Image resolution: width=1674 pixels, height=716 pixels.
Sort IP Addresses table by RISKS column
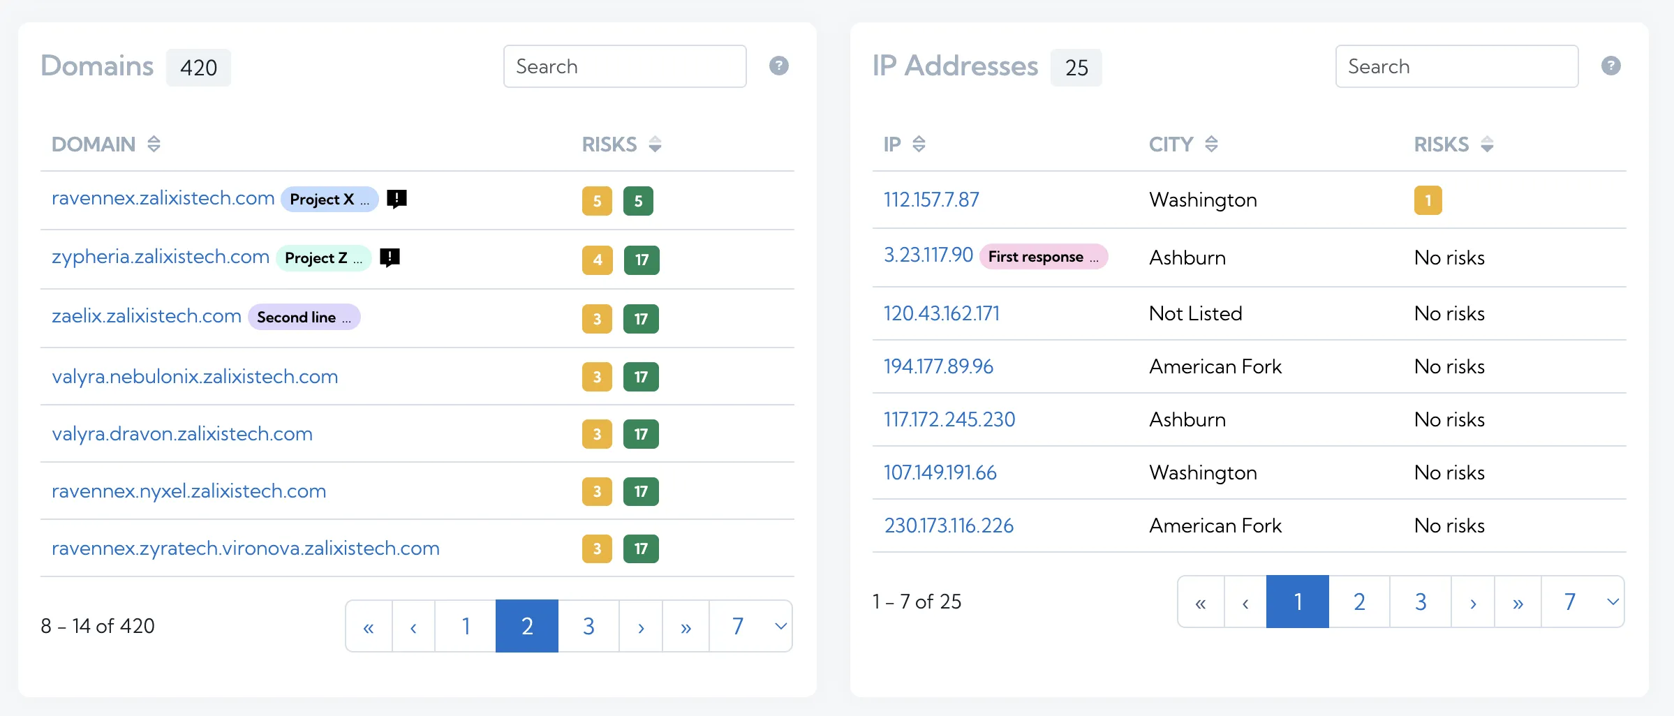click(1487, 144)
